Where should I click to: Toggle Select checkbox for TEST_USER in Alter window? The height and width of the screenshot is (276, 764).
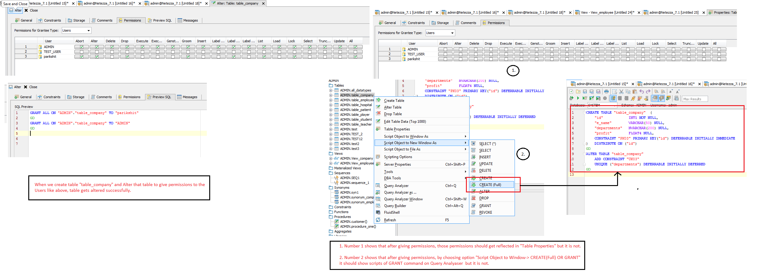pos(310,52)
